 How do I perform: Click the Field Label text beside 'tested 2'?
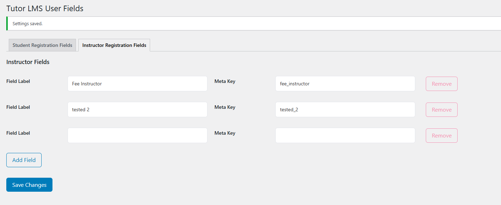click(x=18, y=107)
